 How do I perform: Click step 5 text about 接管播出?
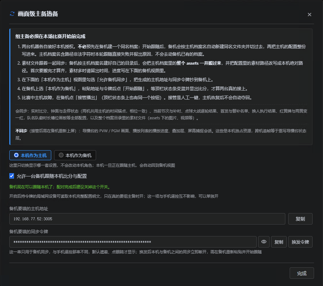(137, 98)
